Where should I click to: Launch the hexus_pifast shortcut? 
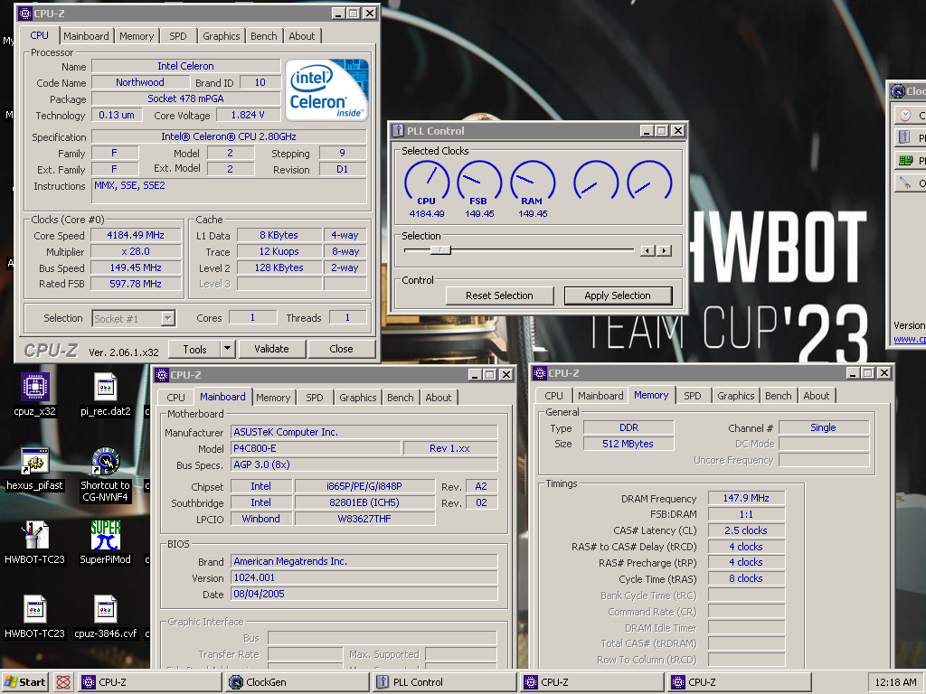(x=35, y=461)
